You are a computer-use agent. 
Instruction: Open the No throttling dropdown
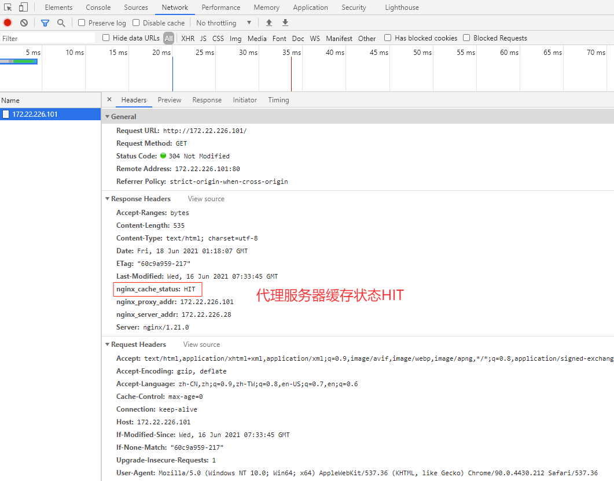coord(223,23)
